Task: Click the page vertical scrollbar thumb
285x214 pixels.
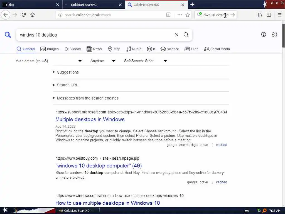Action: pos(283,35)
